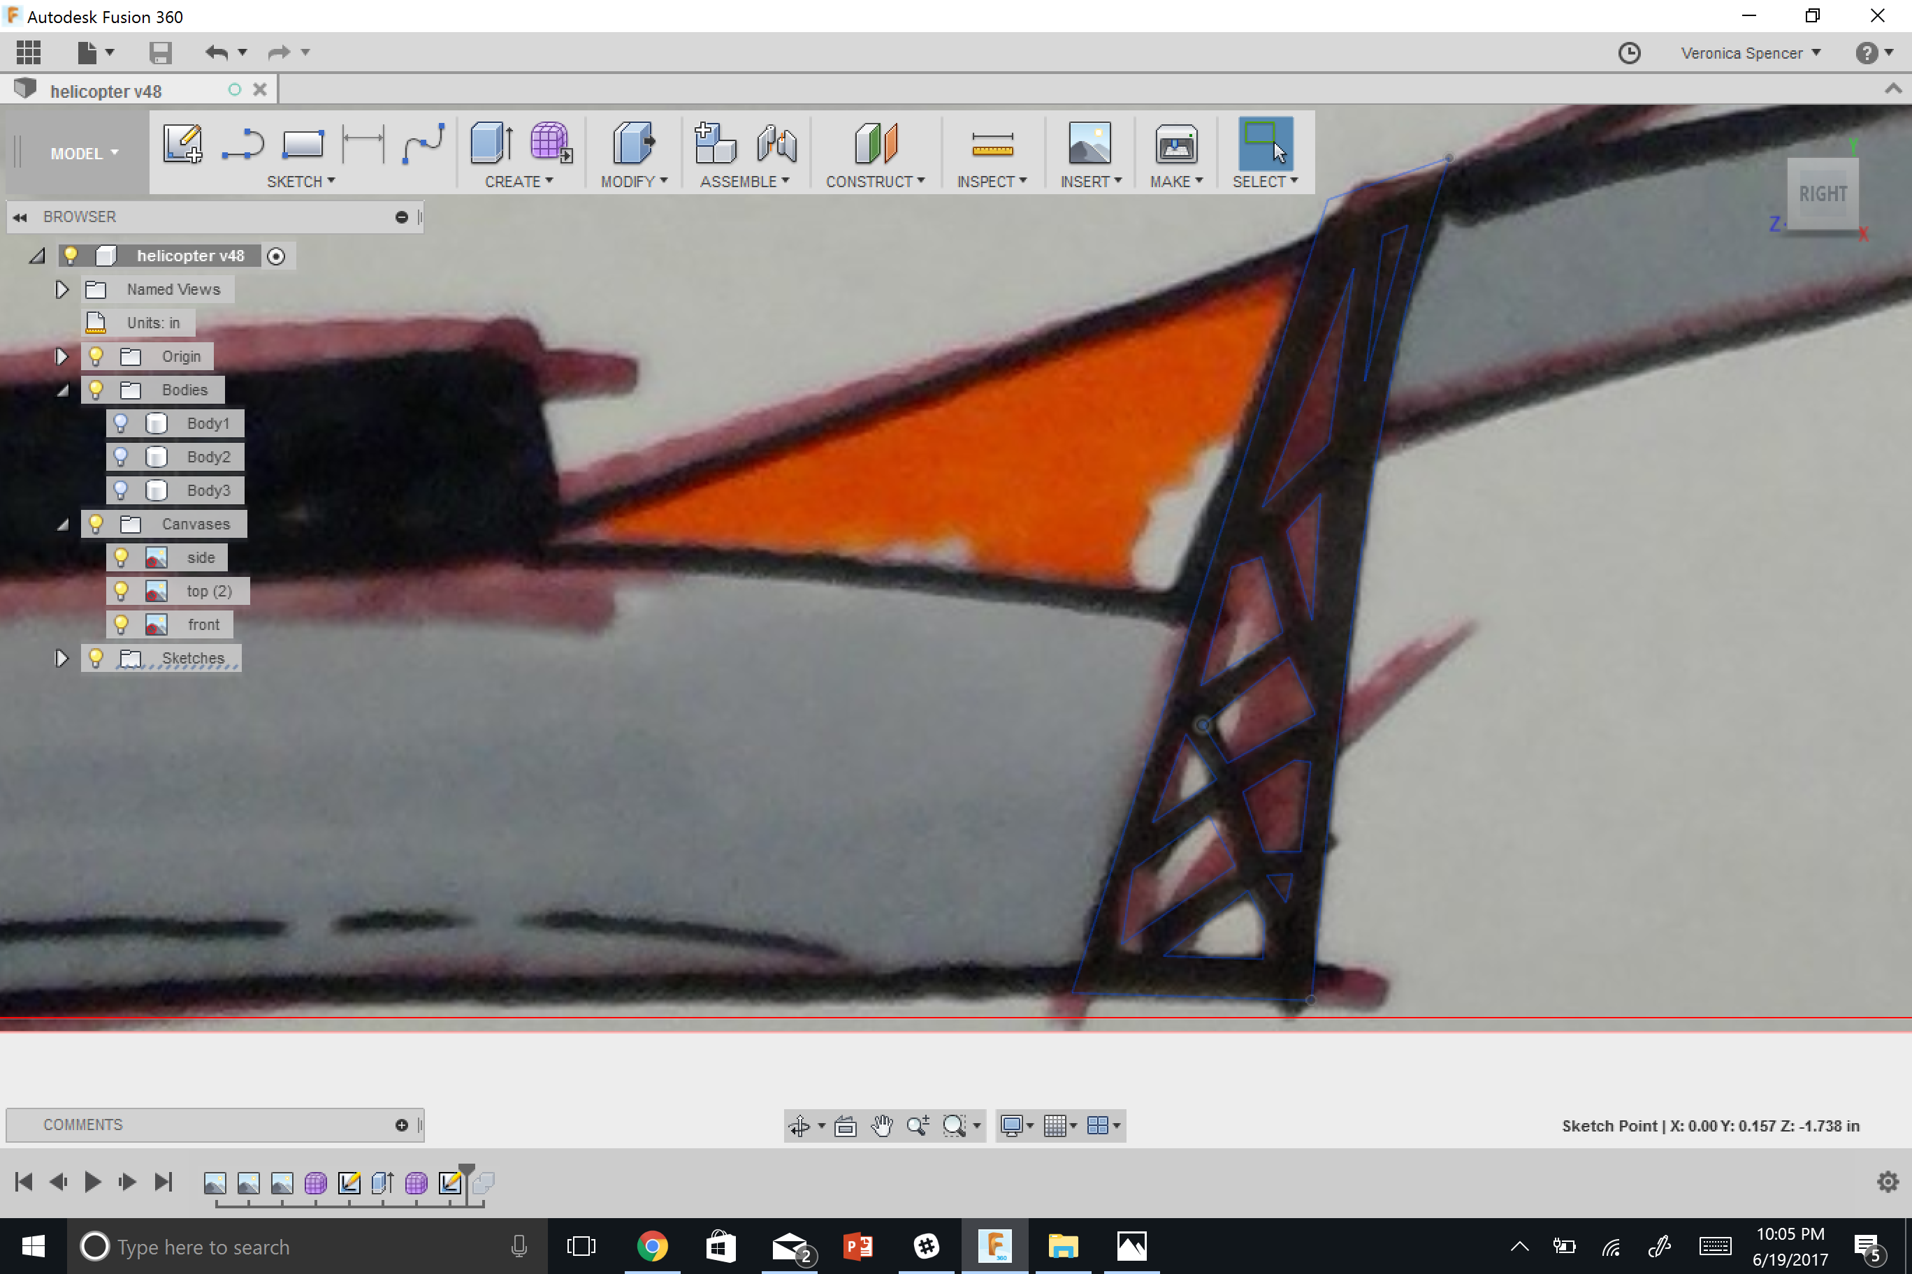Open the INSPECT menu
The image size is (1912, 1274).
[992, 181]
